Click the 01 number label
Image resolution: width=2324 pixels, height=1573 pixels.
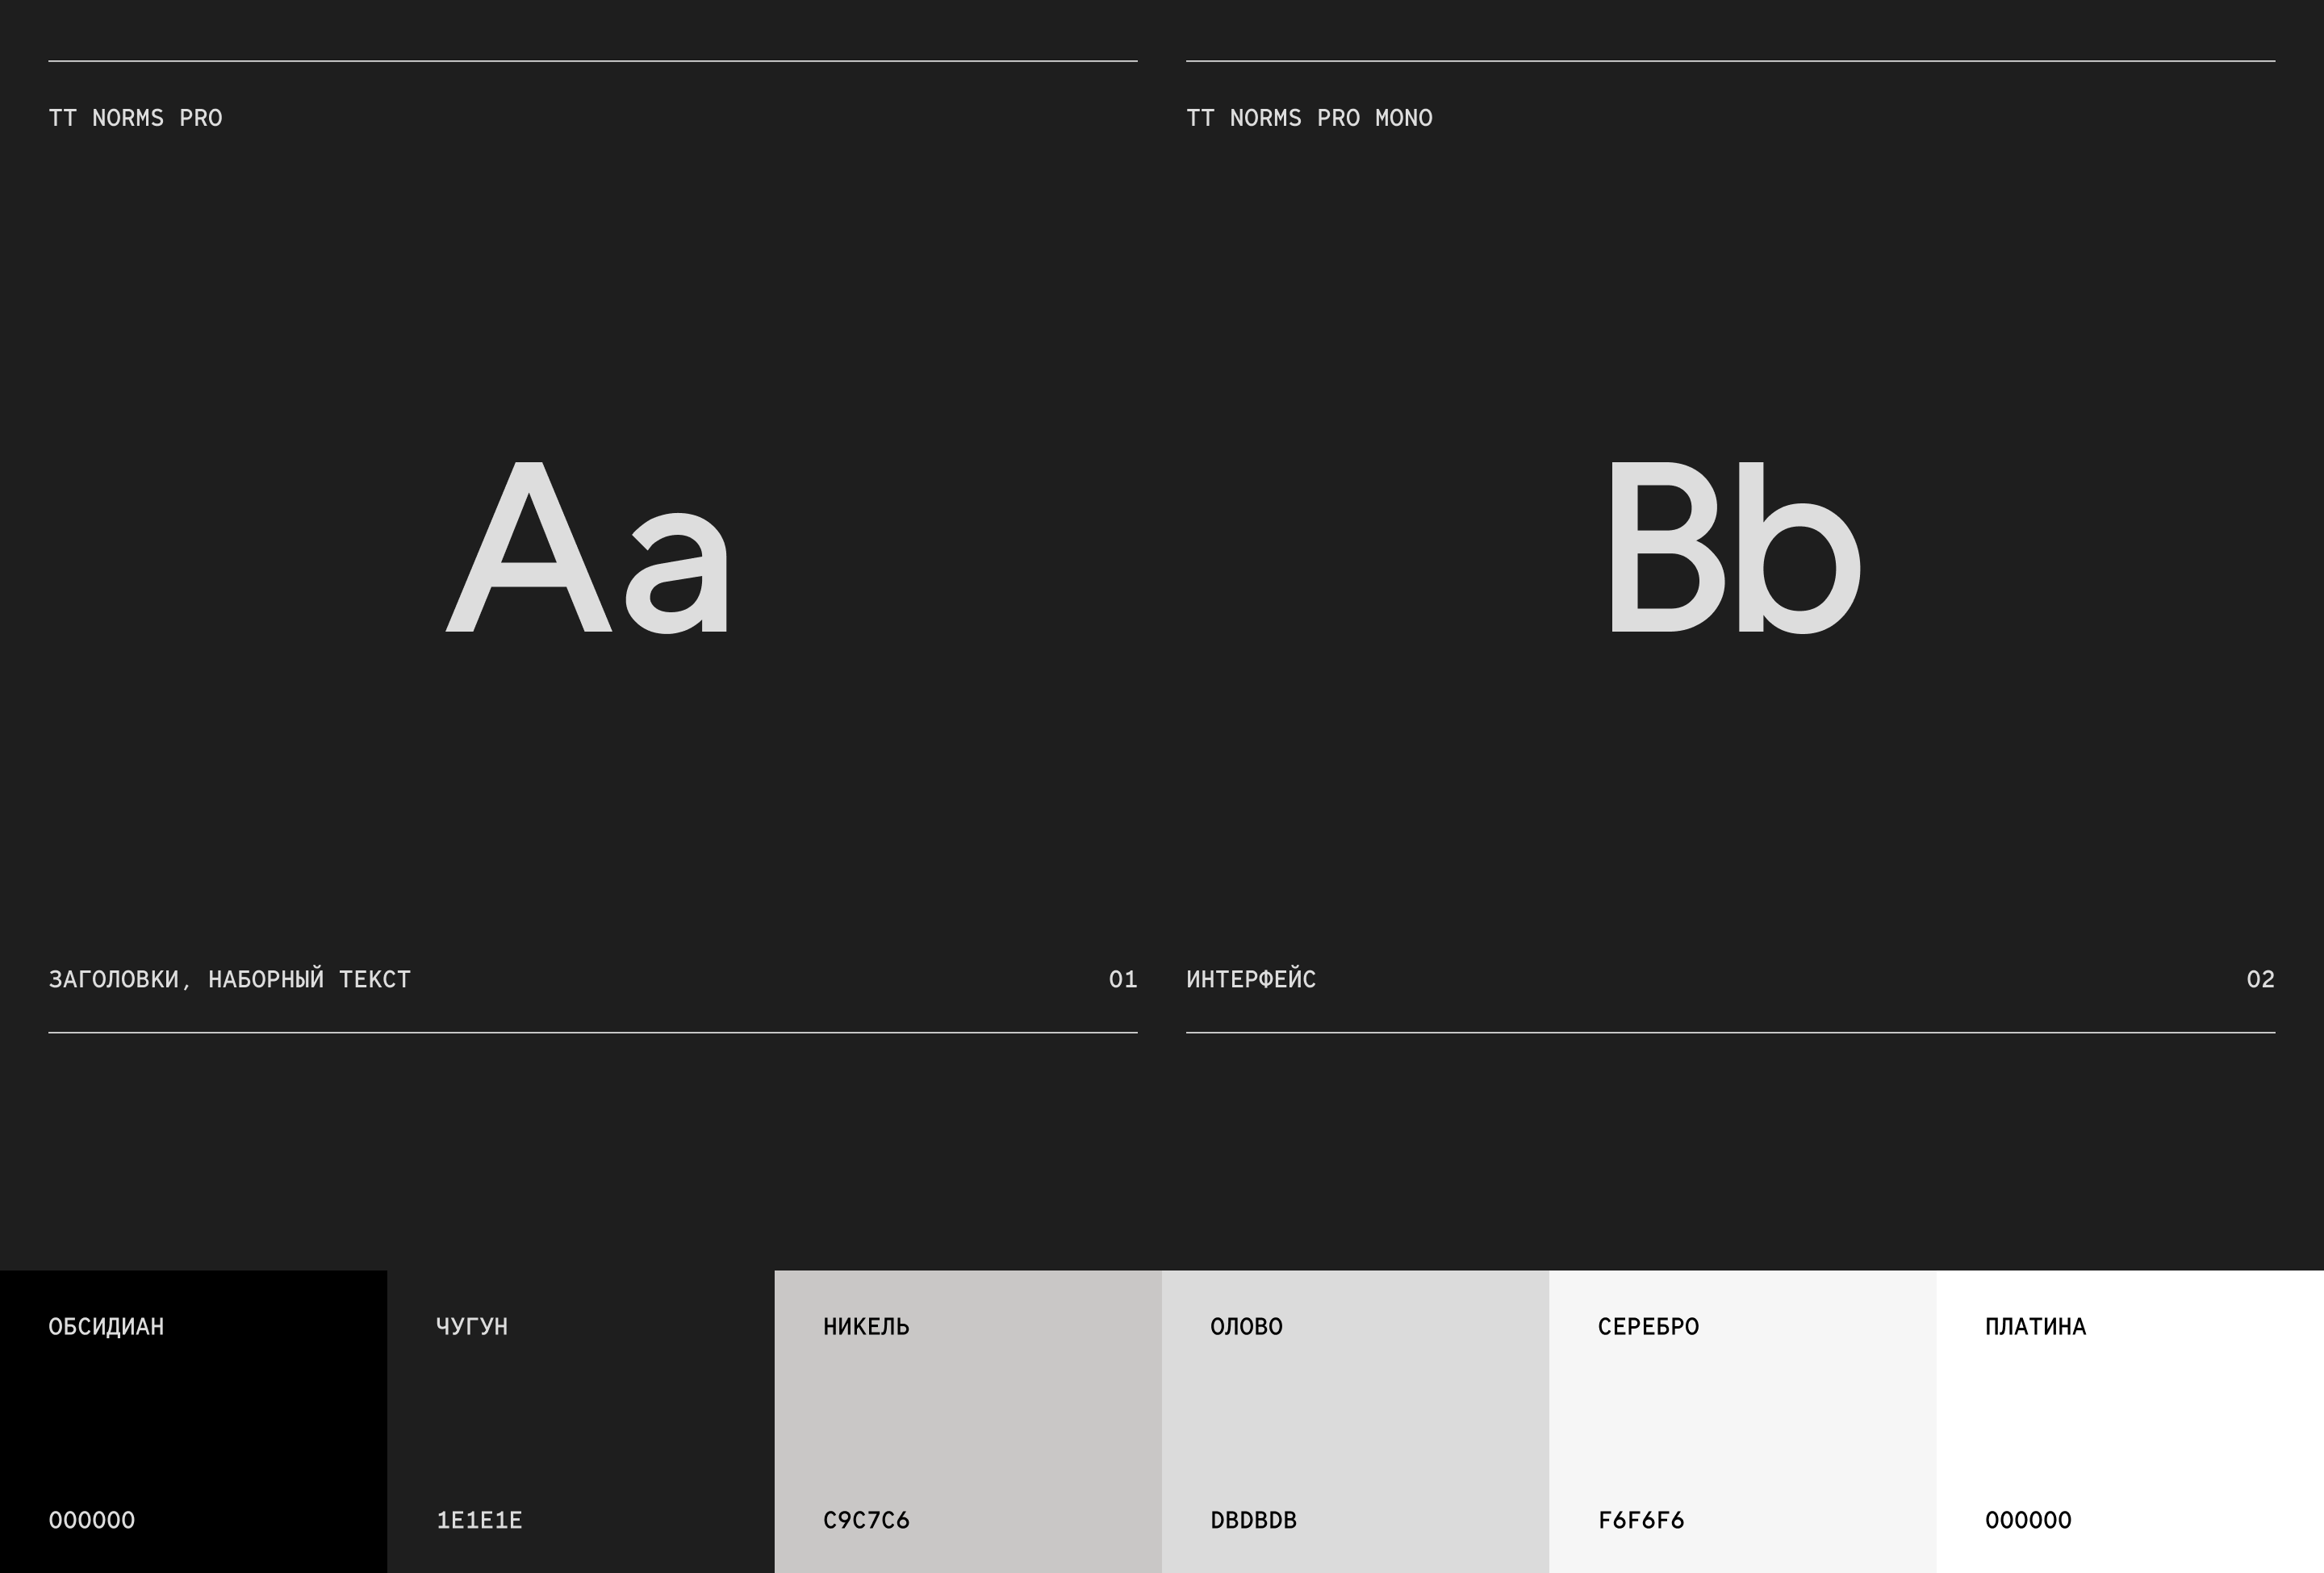click(x=1122, y=979)
